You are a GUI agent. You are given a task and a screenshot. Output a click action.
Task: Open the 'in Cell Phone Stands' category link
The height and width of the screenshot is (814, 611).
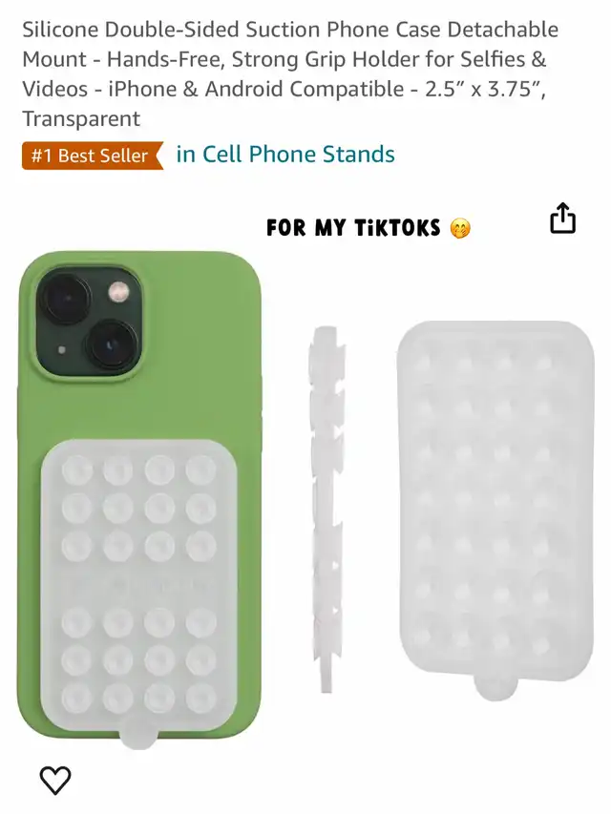[x=285, y=155]
